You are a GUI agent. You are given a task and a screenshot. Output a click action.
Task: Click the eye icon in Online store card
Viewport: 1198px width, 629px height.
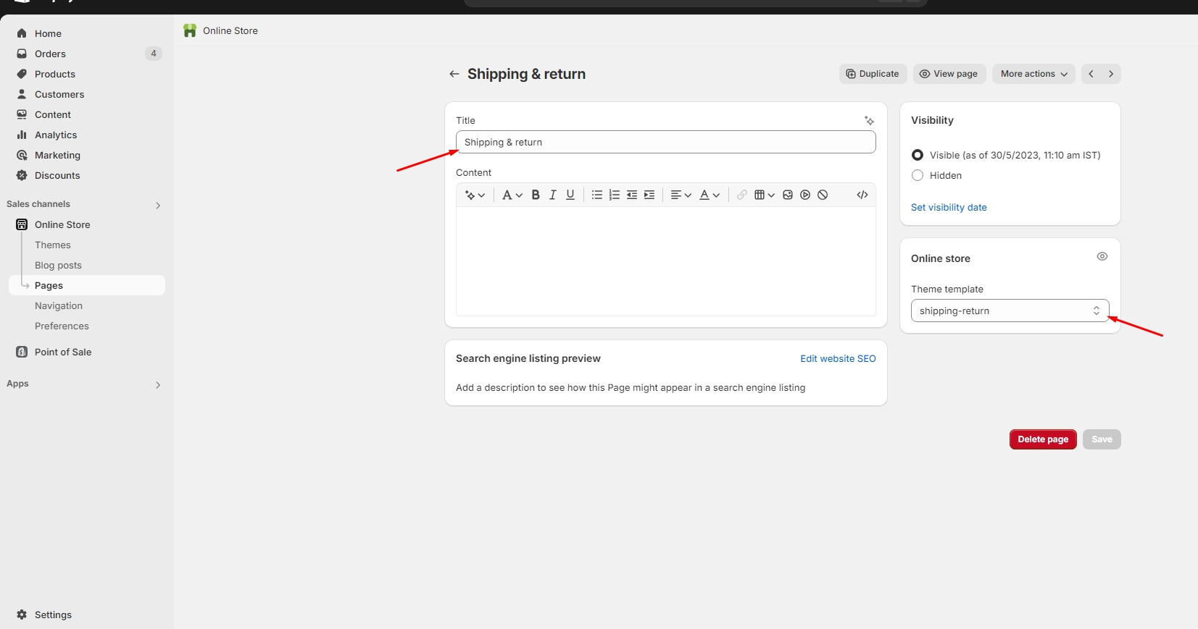(1102, 256)
